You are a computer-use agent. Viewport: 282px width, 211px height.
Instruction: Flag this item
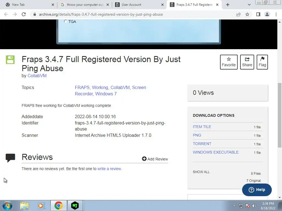click(x=262, y=62)
